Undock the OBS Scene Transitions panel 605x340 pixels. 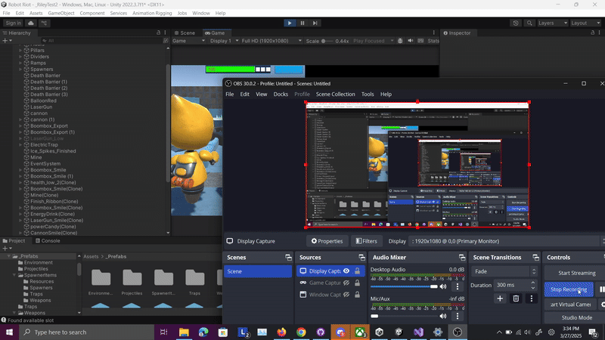535,258
